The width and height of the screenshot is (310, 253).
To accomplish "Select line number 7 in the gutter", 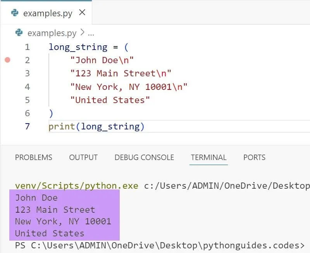I will tap(27, 126).
